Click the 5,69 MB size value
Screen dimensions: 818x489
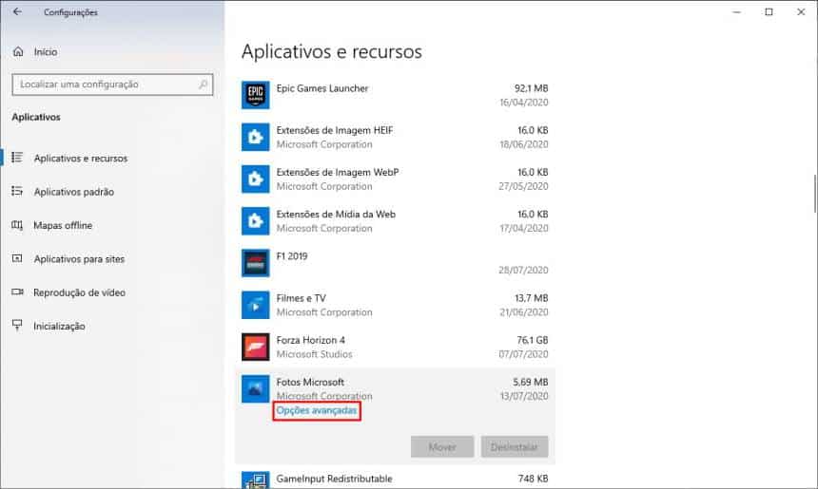pos(530,383)
